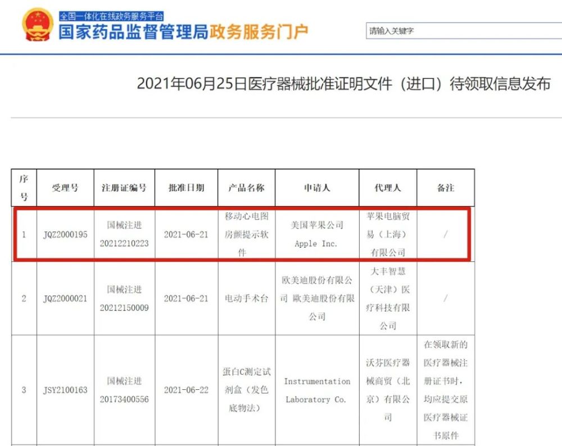Click the 备注 column header

[446, 188]
